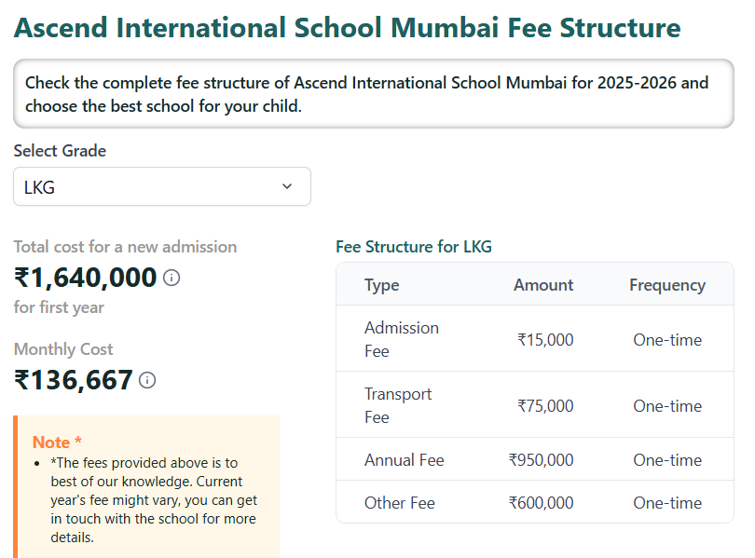Click the orange Note * label
755x558 pixels.
57,442
